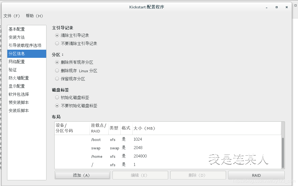Image resolution: width=298 pixels, height=186 pixels.
Task: Sort by 大小 (MB) column header
Action: coord(206,128)
